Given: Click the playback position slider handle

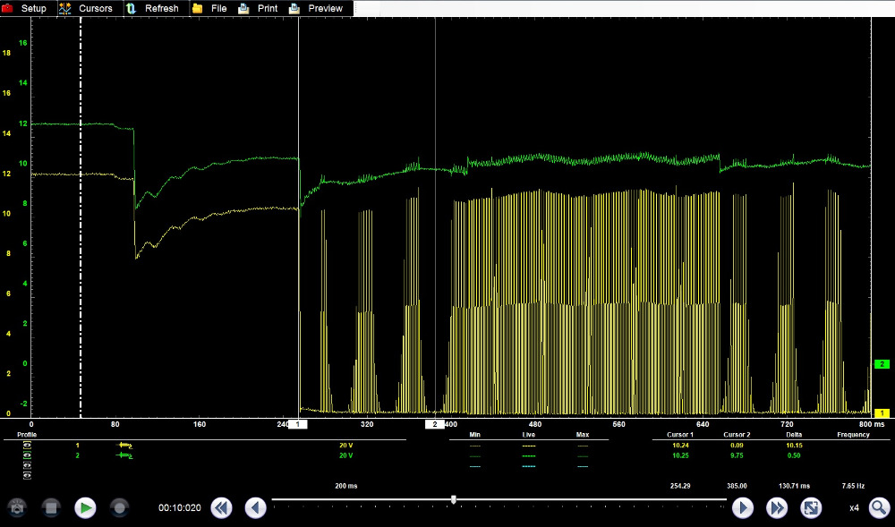Looking at the screenshot, I should click(x=454, y=499).
